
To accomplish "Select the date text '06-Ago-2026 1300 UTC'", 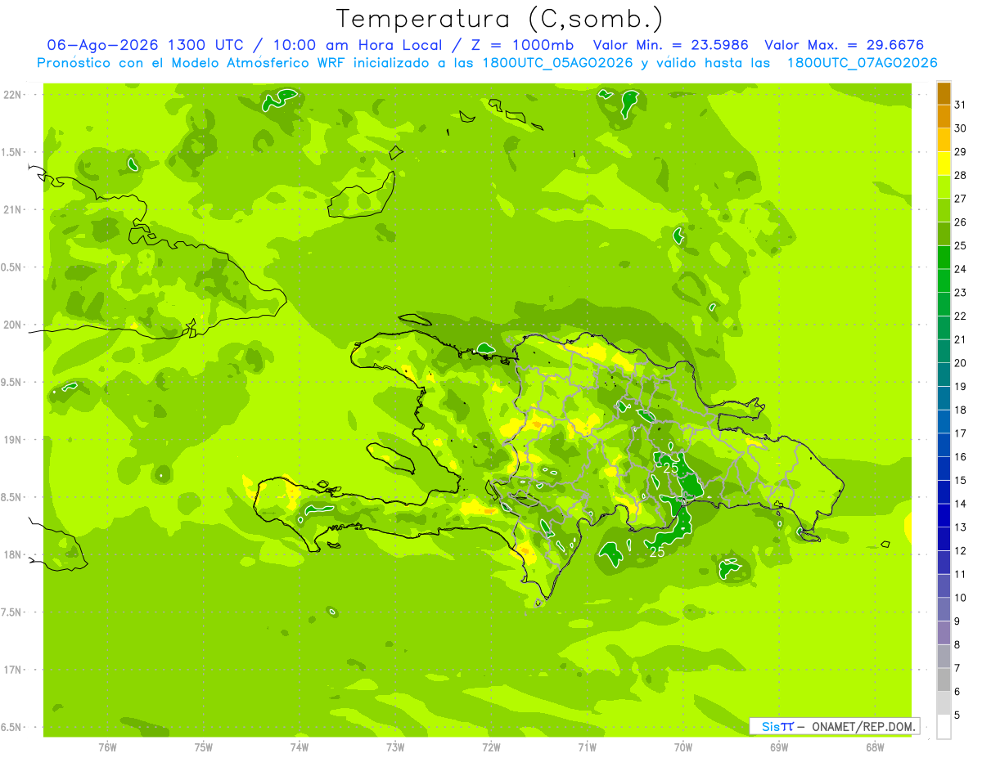I will tap(145, 45).
